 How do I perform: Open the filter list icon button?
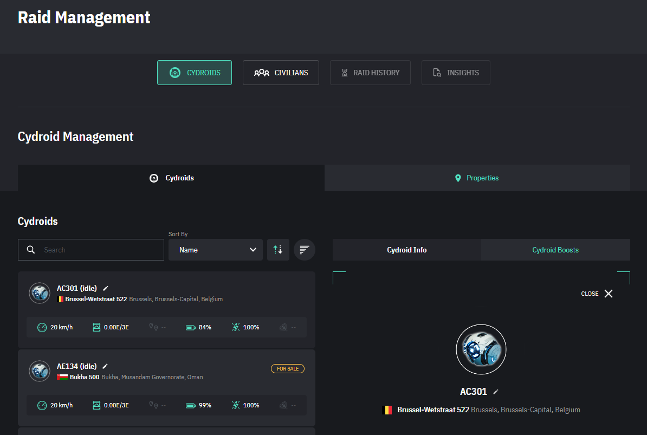tap(305, 250)
